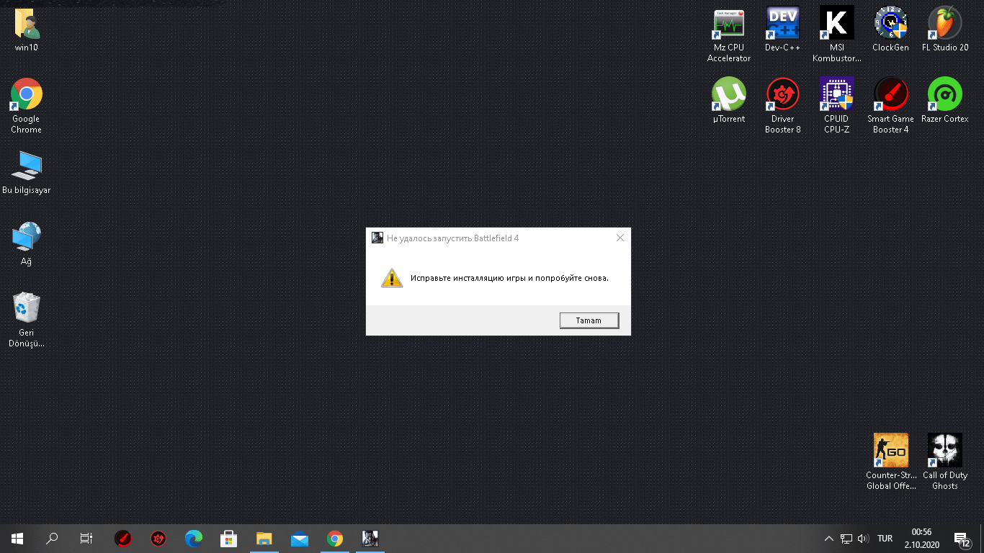Close the Battlefield 4 error dialog
The height and width of the screenshot is (553, 984).
[x=620, y=238]
